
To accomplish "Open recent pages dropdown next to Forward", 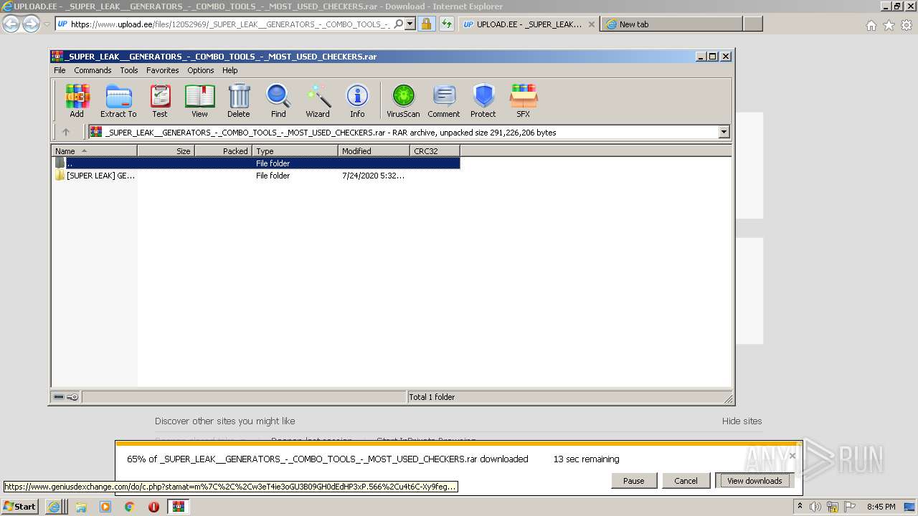I will (x=47, y=24).
